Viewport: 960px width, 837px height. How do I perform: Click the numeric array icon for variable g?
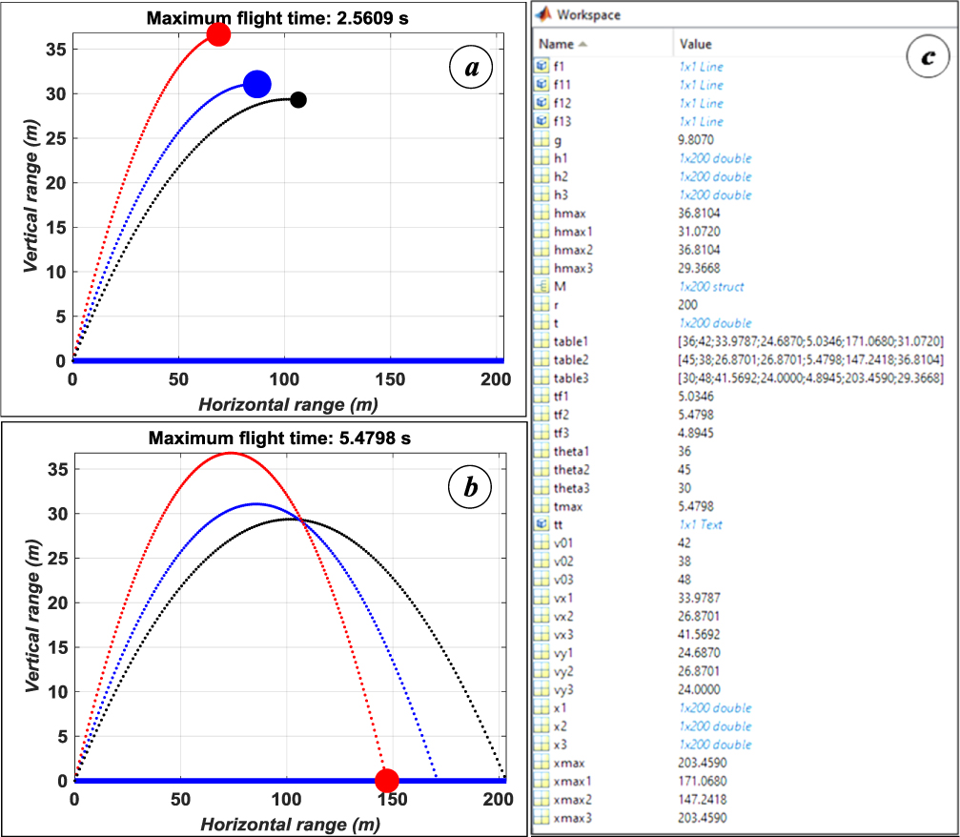click(541, 139)
